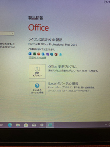Select the Excel taskbar button
This screenshot has width=110, height=147.
pos(50,125)
